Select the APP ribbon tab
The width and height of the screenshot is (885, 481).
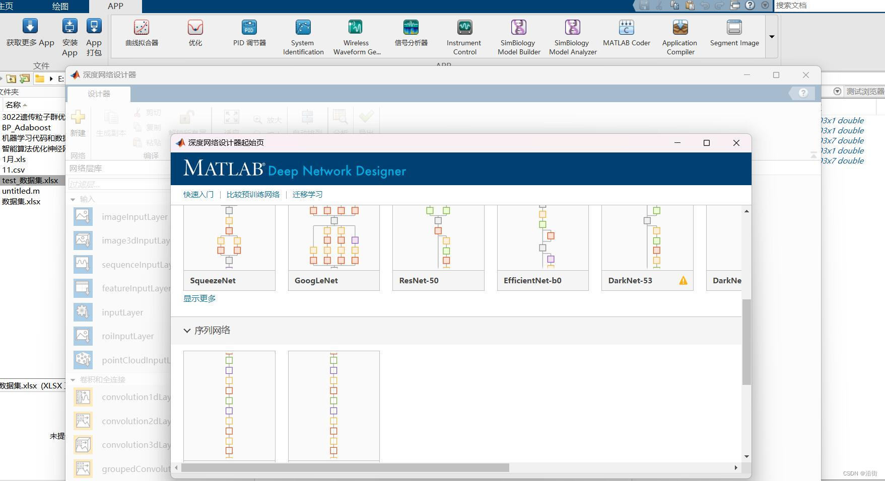pyautogui.click(x=115, y=6)
